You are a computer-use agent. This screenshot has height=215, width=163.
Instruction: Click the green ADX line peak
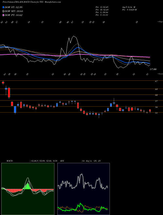[80, 204]
